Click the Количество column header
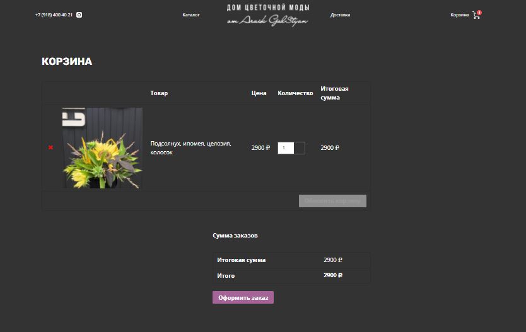The width and height of the screenshot is (526, 332). tap(295, 93)
